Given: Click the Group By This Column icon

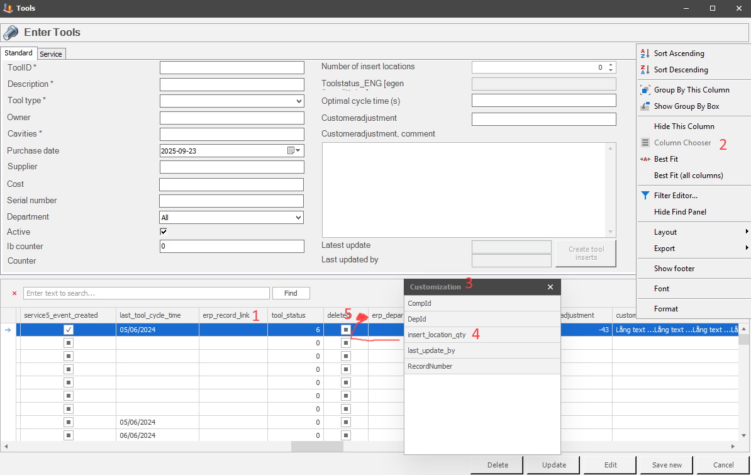Looking at the screenshot, I should click(x=645, y=90).
